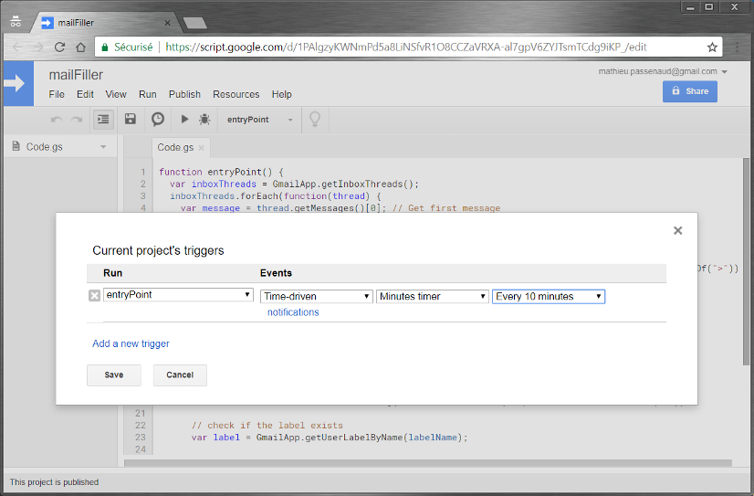Reload the page in browser

(59, 47)
